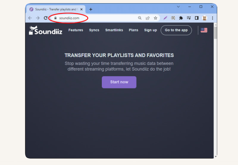Expand the tab search chevron
The height and width of the screenshot is (165, 238).
click(178, 7)
